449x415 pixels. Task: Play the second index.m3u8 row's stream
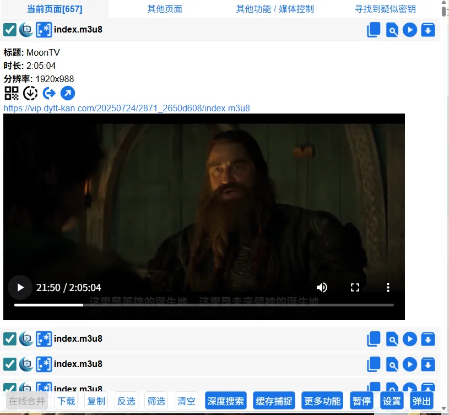(x=410, y=339)
